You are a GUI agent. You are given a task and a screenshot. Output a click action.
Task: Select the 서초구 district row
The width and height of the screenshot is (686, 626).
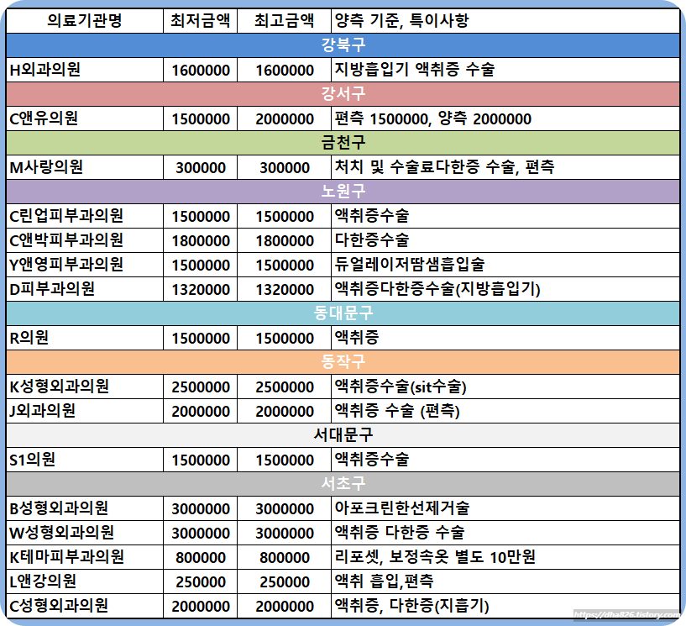pos(343,483)
